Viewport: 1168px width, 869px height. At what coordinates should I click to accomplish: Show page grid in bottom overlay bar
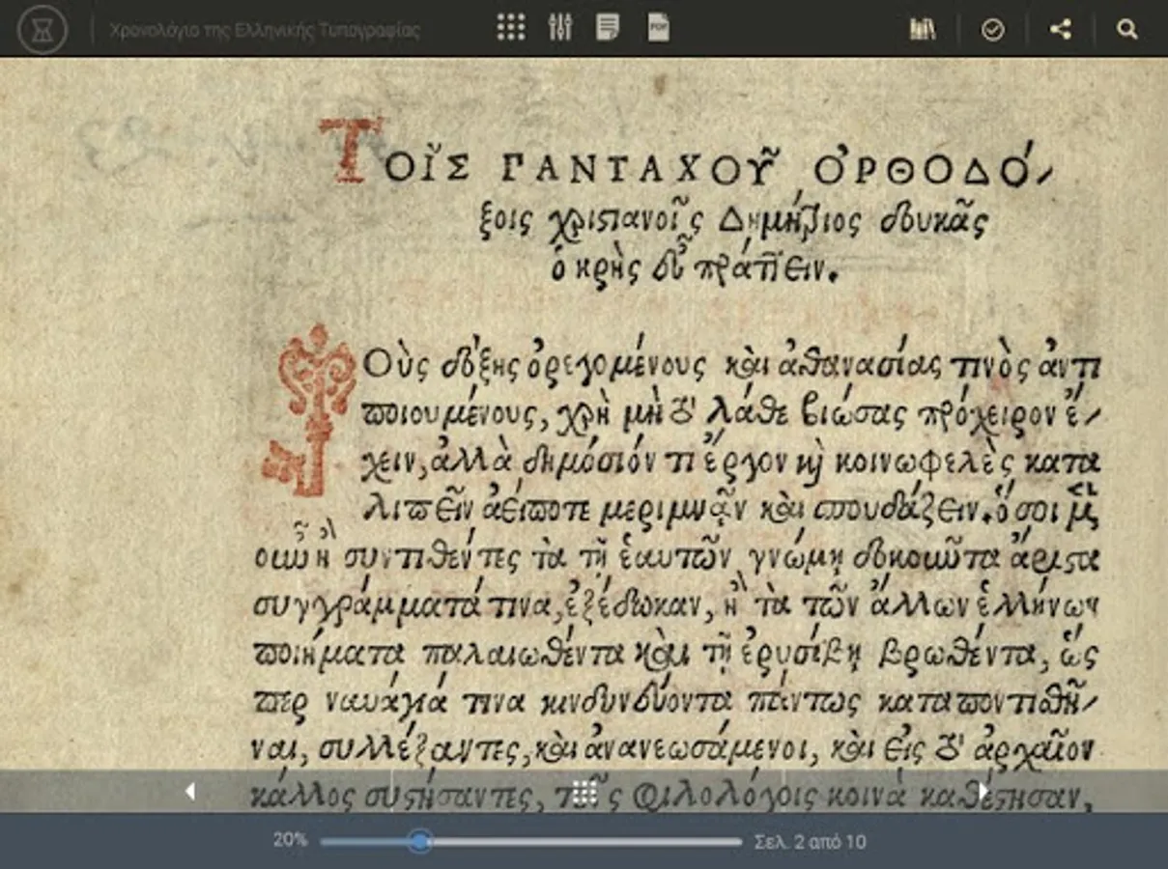584,792
